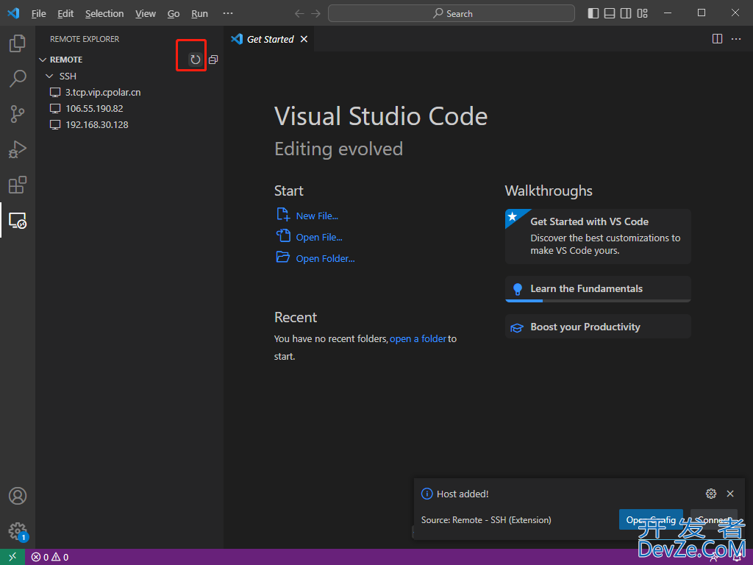The width and height of the screenshot is (753, 565).
Task: Open the View menu
Action: tap(146, 13)
